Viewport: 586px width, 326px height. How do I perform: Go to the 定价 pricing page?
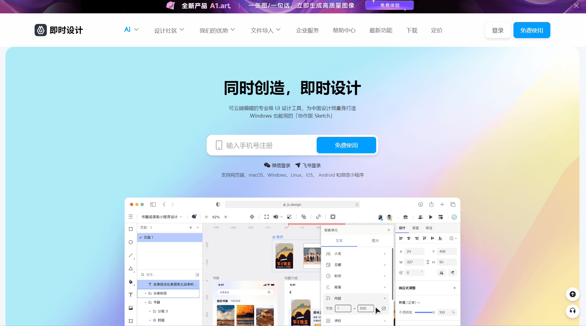point(437,30)
